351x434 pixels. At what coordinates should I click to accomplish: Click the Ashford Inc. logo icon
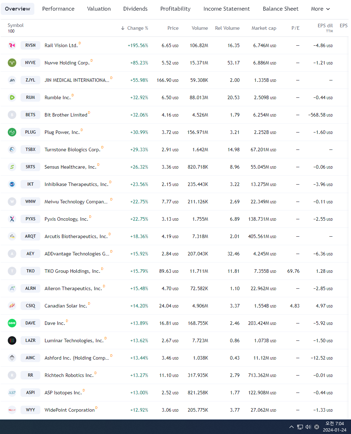point(12,358)
